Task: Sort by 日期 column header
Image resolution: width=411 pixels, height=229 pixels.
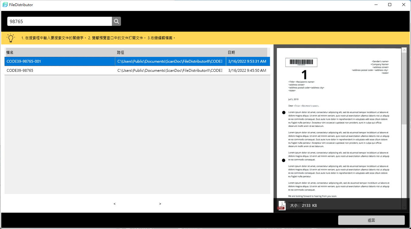Action: 247,52
